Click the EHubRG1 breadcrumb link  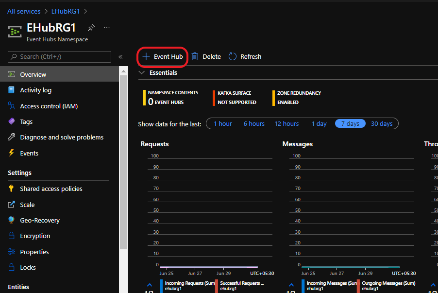[x=66, y=11]
